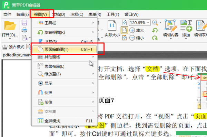Click the 实际大小 1:1 icon

[x=112, y=25]
